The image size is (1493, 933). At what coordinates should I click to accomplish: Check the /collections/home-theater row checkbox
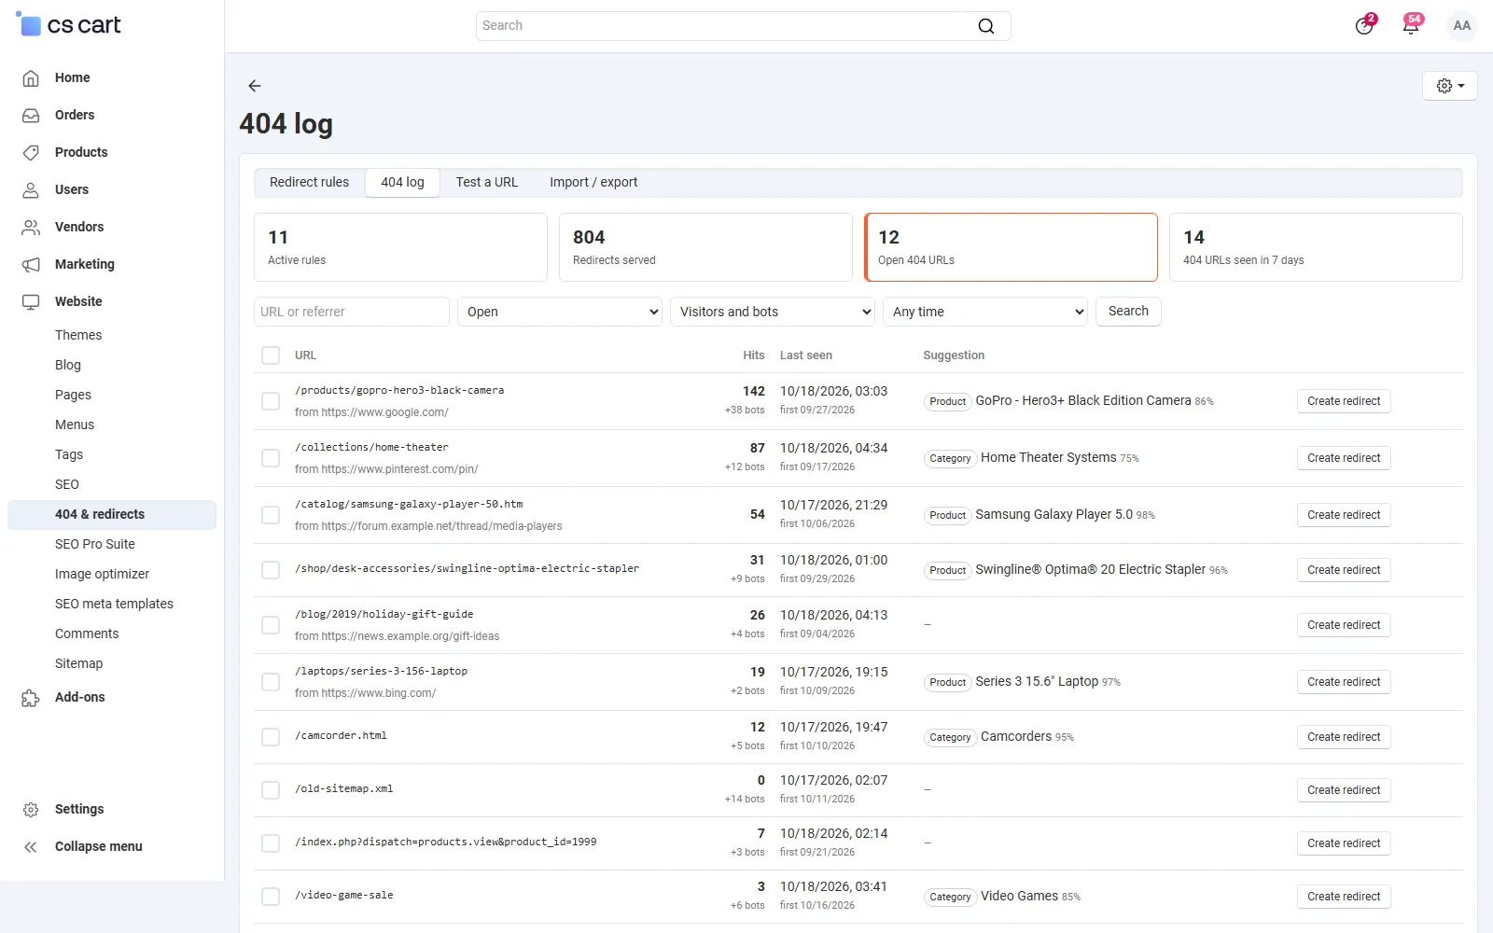click(x=271, y=458)
